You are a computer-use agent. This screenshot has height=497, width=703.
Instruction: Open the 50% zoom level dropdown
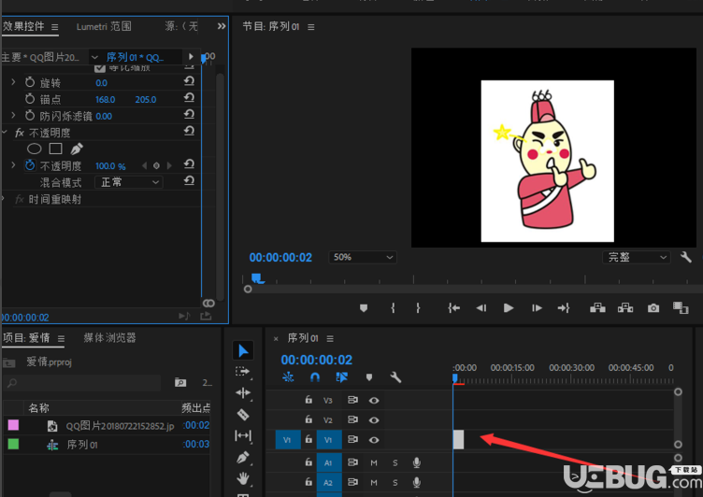point(363,257)
